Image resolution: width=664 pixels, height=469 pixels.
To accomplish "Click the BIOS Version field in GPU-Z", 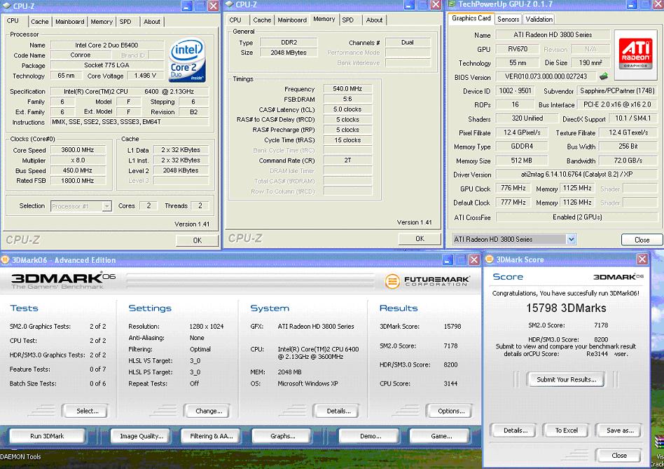I will [x=546, y=76].
